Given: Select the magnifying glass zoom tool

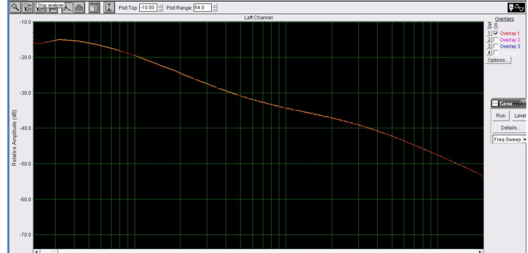Looking at the screenshot, I should click(15, 8).
